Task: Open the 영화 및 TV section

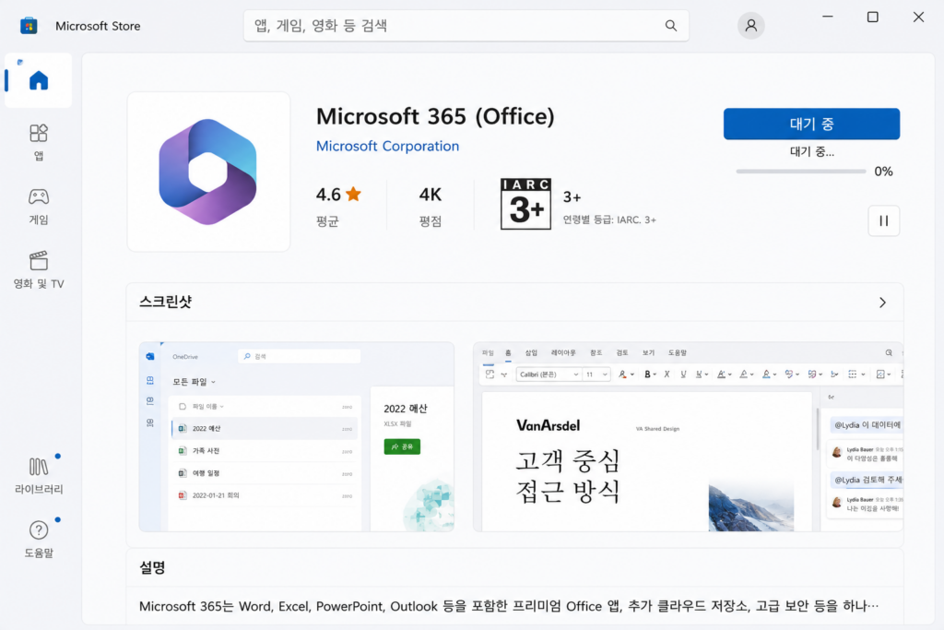Action: point(39,270)
